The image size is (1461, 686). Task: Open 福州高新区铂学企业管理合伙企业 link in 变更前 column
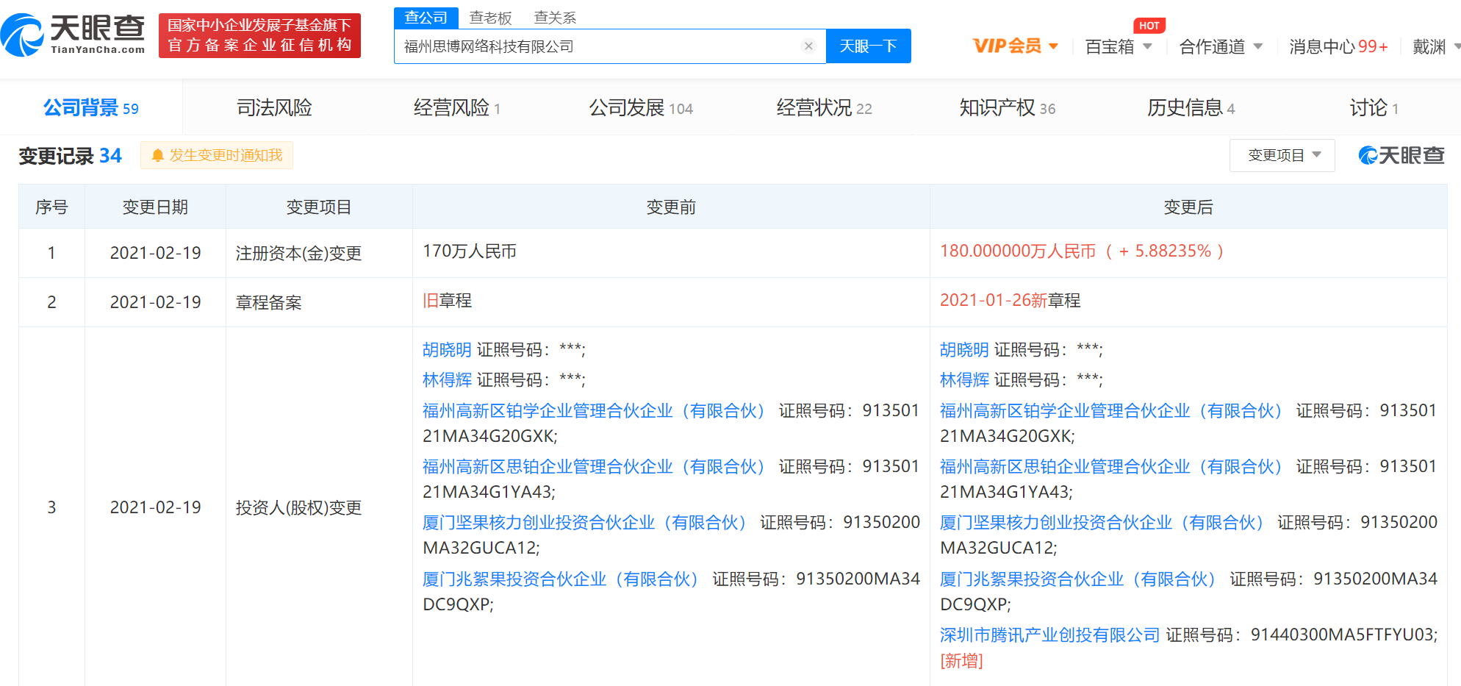coord(595,410)
